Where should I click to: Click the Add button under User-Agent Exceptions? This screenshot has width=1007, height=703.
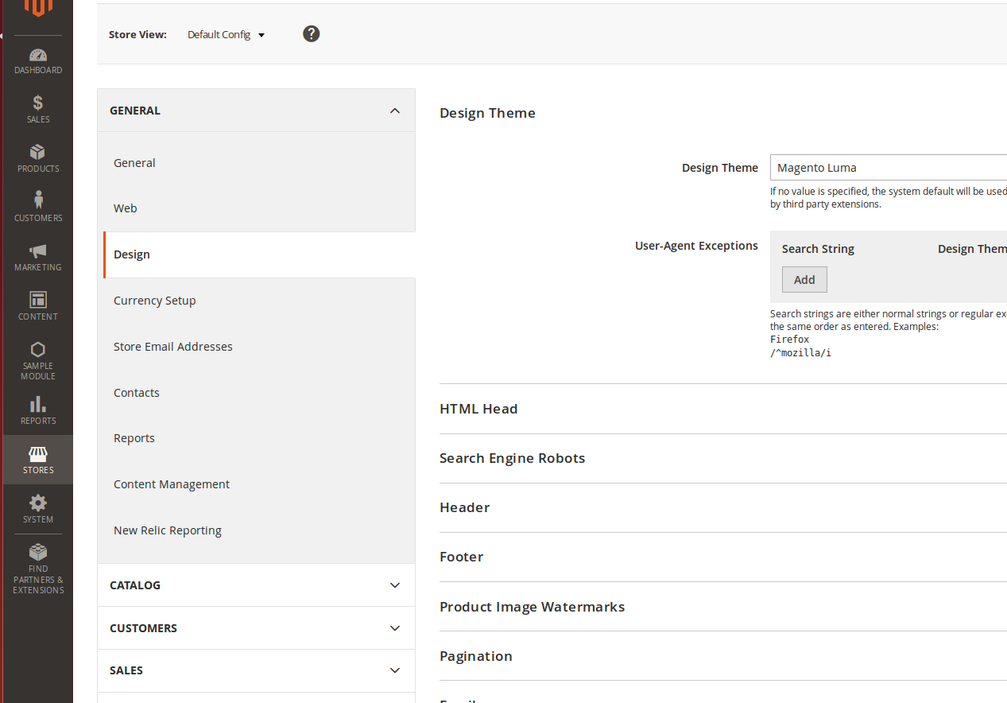pyautogui.click(x=804, y=279)
